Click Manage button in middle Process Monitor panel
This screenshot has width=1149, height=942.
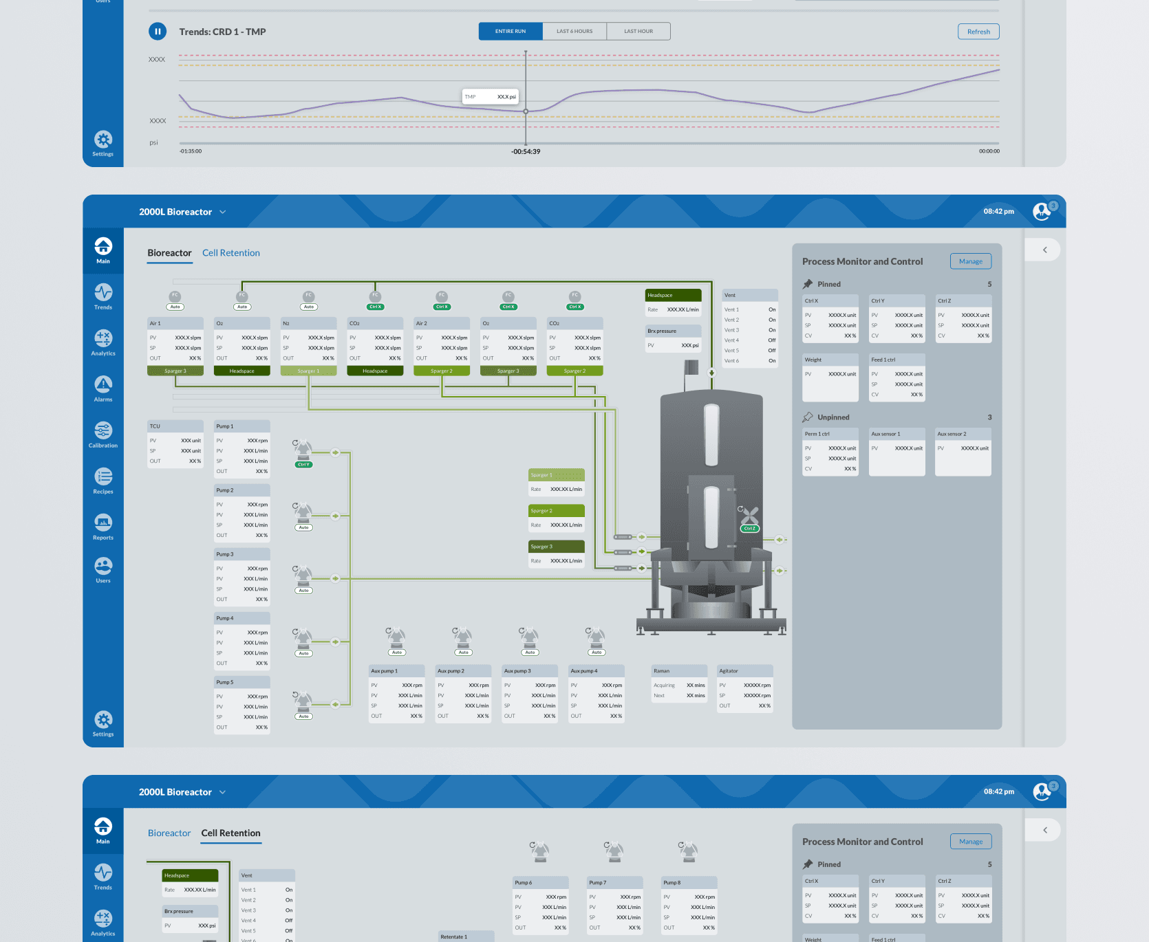coord(971,261)
